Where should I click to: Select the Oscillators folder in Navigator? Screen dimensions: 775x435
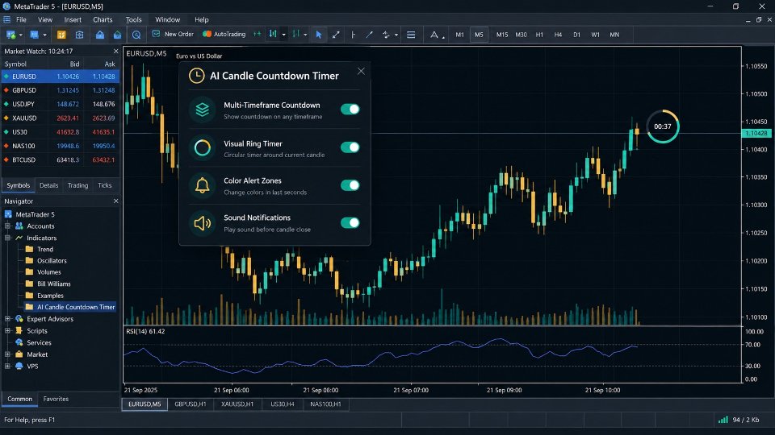click(x=46, y=260)
